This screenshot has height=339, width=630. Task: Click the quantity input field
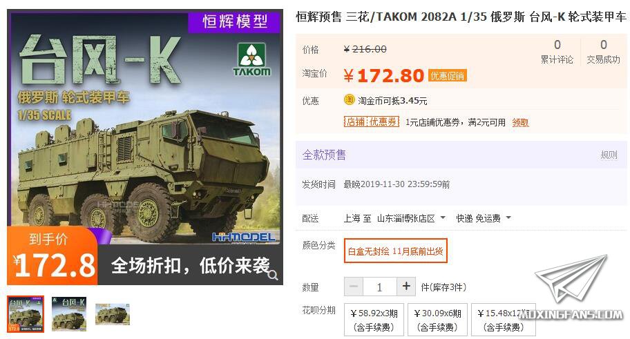(x=380, y=287)
